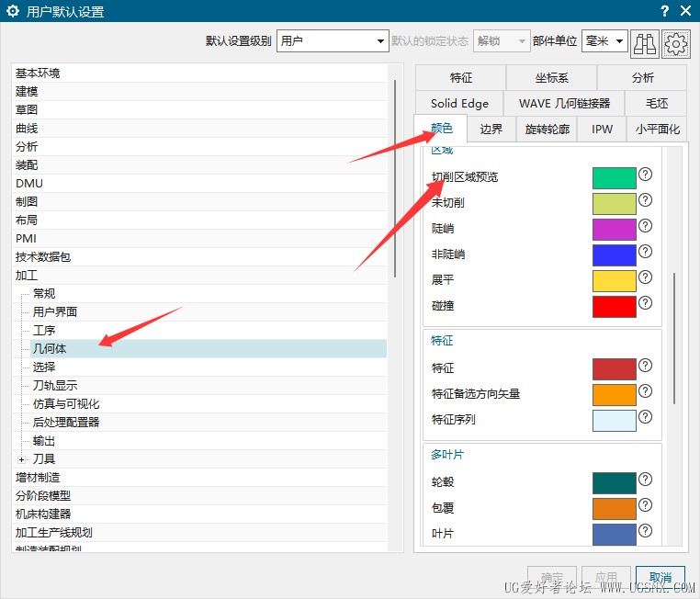Viewport: 700px width, 599px height.
Task: Select the 颜色 tab
Action: (441, 129)
